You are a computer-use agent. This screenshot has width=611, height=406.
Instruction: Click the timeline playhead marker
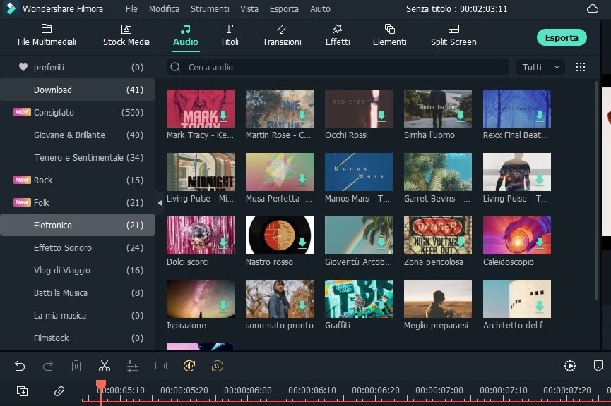[100, 385]
